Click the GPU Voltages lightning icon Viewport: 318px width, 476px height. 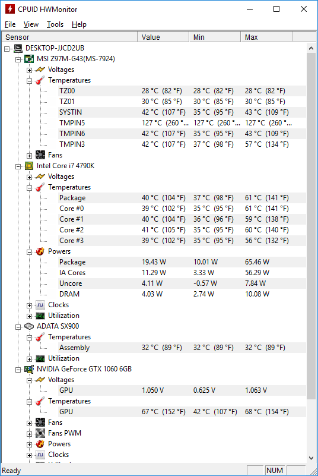point(40,380)
